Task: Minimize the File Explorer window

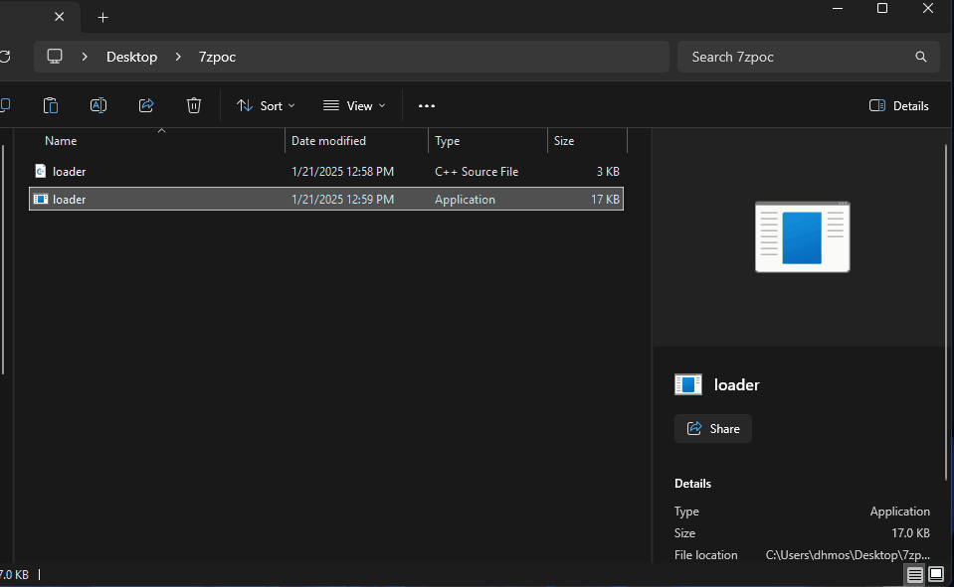Action: [838, 9]
